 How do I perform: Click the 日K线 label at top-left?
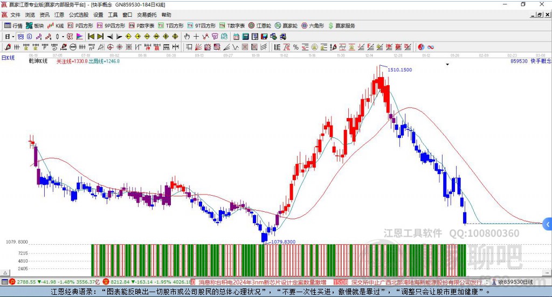pyautogui.click(x=8, y=57)
